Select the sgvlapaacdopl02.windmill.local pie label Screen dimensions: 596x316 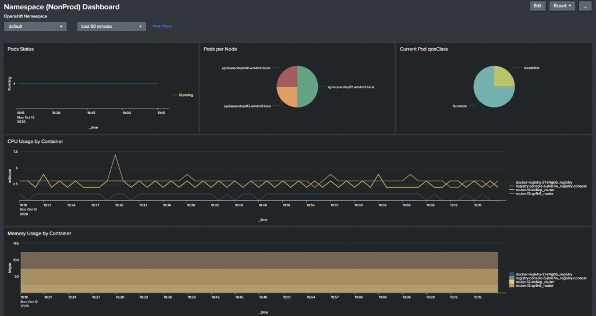tap(247, 106)
